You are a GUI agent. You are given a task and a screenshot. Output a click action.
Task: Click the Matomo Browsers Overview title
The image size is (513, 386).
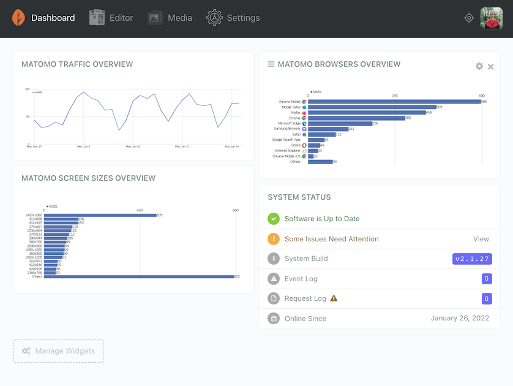point(339,64)
